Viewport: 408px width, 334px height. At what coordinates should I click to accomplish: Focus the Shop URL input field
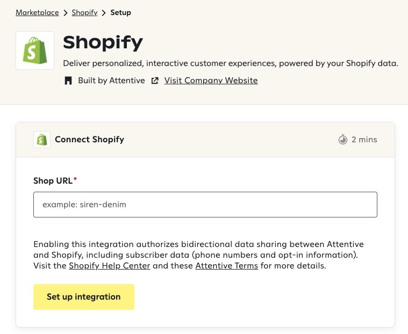pos(205,205)
